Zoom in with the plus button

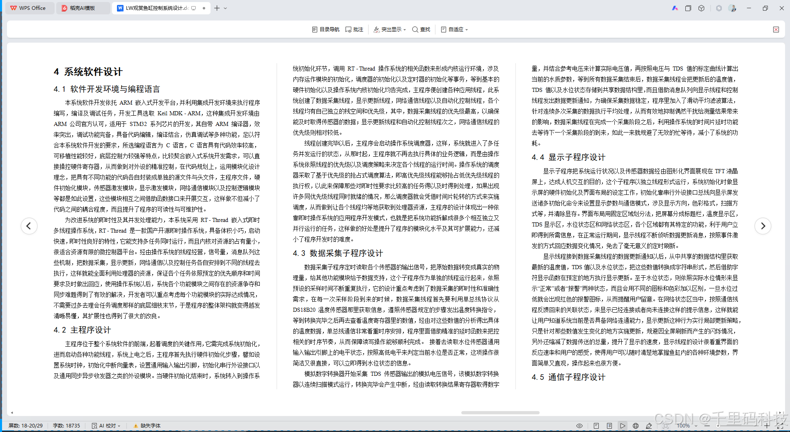click(767, 426)
